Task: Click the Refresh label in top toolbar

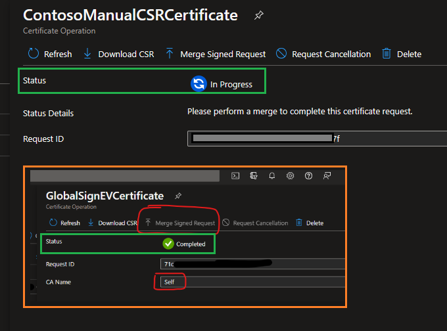Action: tap(58, 54)
